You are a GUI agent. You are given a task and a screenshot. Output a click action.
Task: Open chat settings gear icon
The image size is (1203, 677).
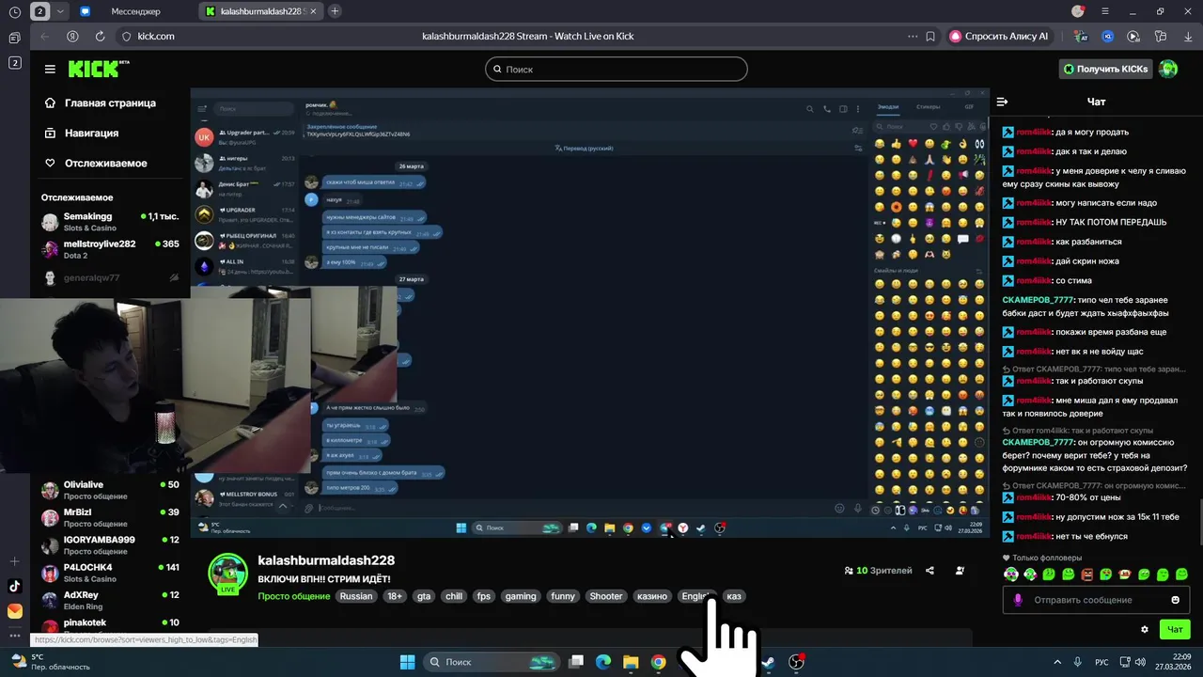point(1145,629)
